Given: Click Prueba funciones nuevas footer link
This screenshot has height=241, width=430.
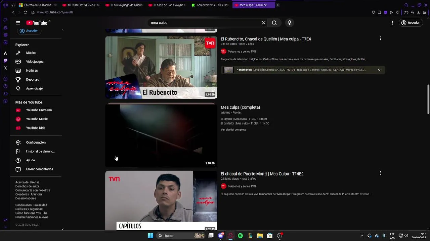Looking at the screenshot, I should (x=32, y=217).
